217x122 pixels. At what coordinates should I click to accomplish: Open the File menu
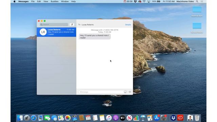point(33,1)
